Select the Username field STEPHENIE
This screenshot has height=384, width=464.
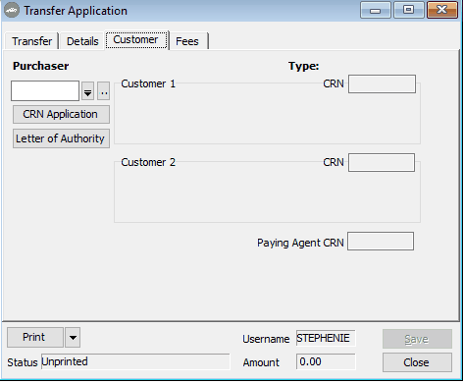tap(326, 338)
